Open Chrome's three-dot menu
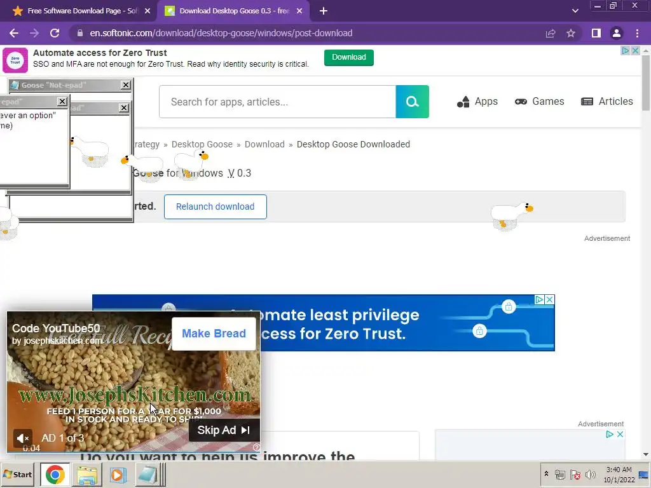 (x=637, y=33)
